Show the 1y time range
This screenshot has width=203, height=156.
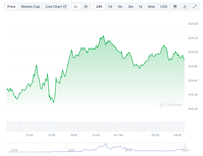(x=141, y=7)
